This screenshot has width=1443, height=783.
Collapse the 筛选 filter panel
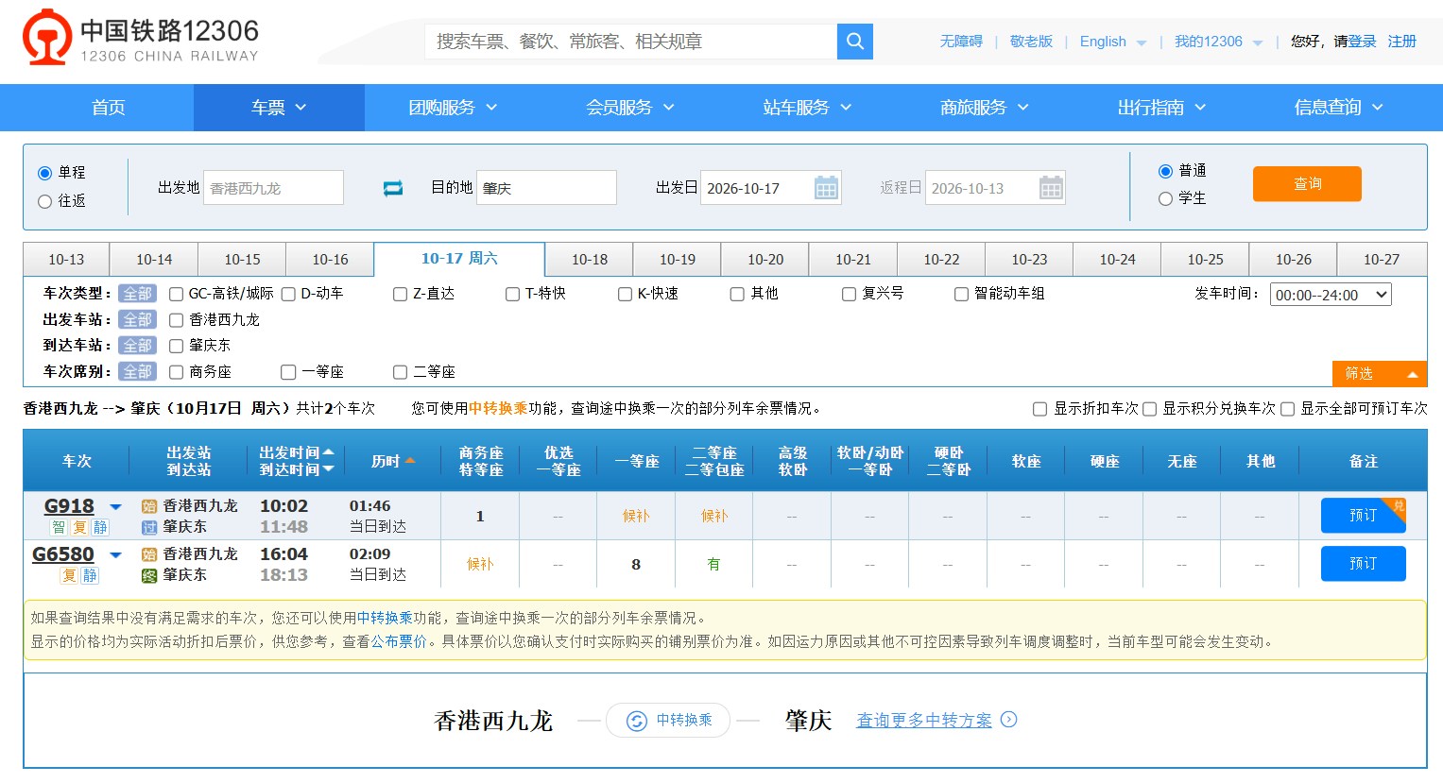(1380, 374)
